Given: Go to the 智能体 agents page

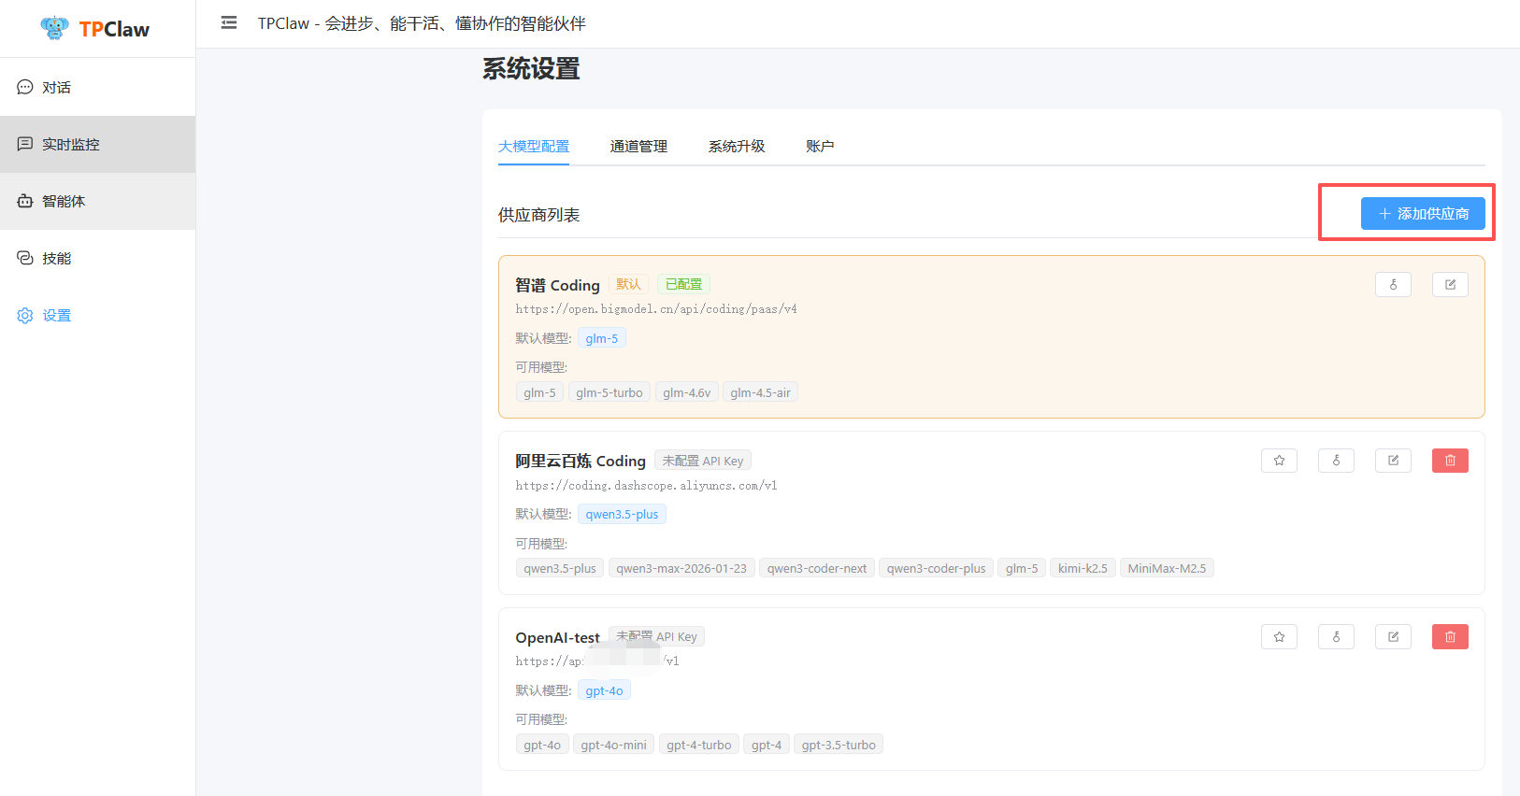Looking at the screenshot, I should click(97, 201).
